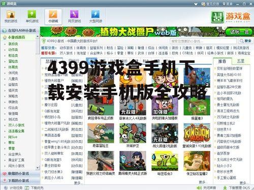Viewport: 254px width, 190px height.
Task: Open 计划任务 in the status bar
Action: point(14,187)
